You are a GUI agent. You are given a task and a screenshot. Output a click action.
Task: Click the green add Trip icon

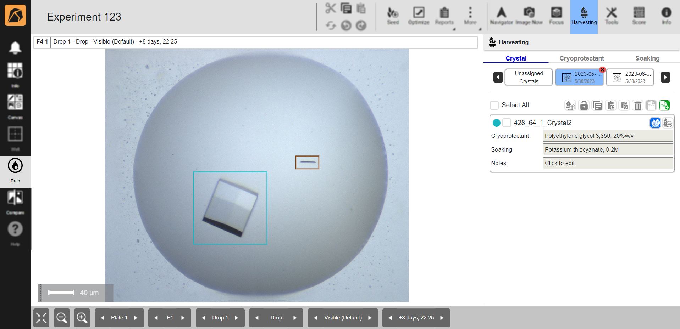pos(664,105)
